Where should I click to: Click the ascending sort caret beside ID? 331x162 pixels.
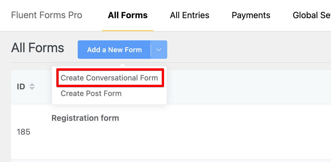(32, 84)
